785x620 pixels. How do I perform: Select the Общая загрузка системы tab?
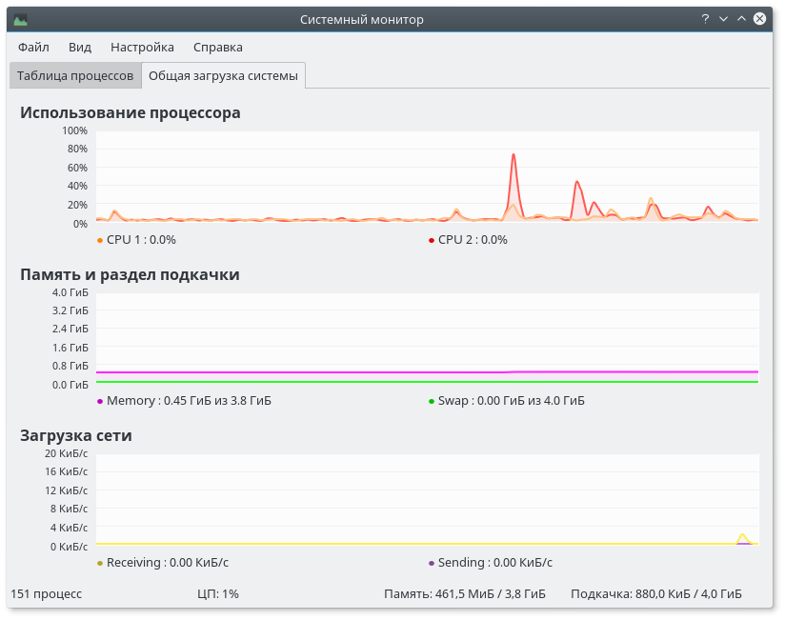(x=223, y=76)
